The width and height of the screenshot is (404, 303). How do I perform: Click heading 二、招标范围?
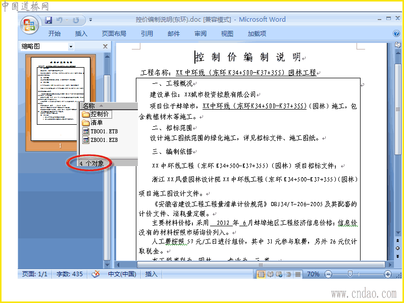172,128
